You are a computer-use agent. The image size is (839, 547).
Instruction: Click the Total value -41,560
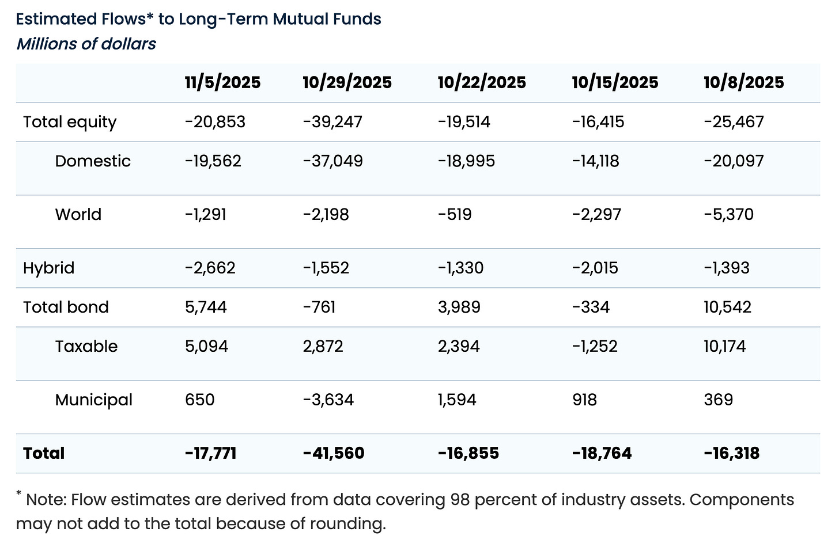pyautogui.click(x=334, y=453)
